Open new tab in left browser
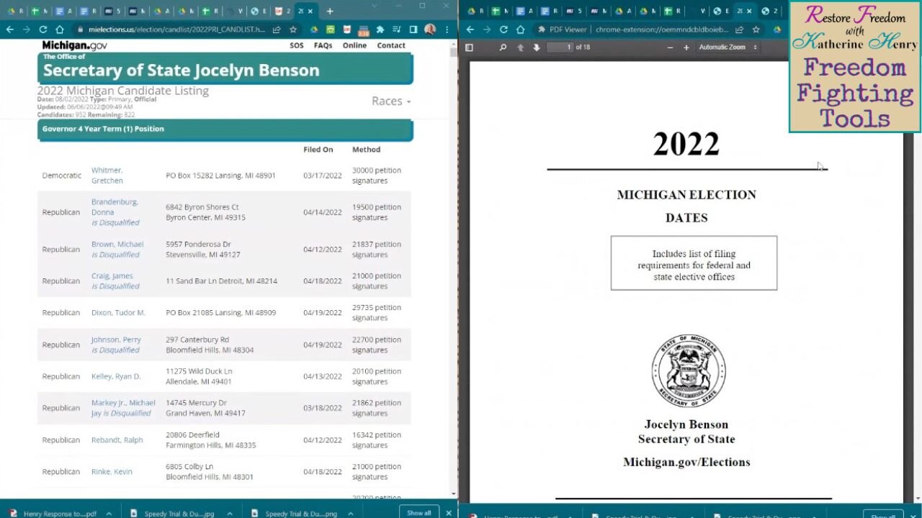The image size is (922, 518). pyautogui.click(x=330, y=12)
